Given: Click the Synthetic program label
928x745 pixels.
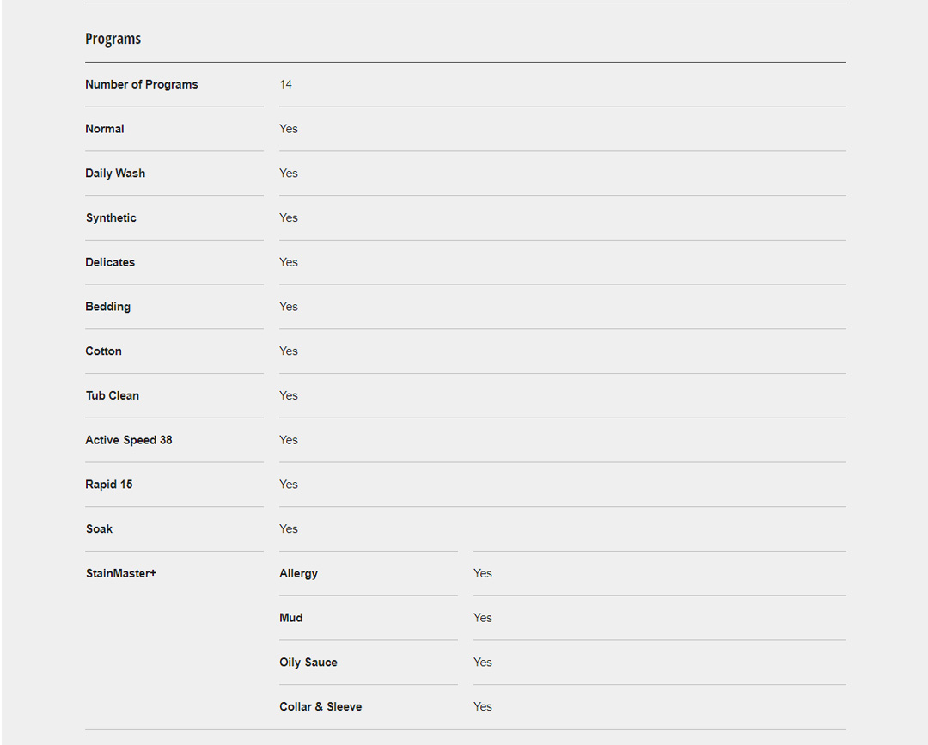Looking at the screenshot, I should click(111, 218).
